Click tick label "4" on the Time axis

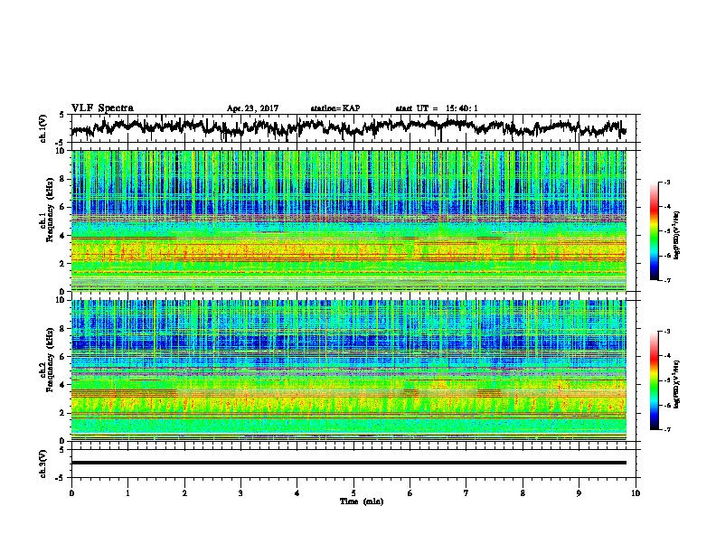pyautogui.click(x=297, y=493)
